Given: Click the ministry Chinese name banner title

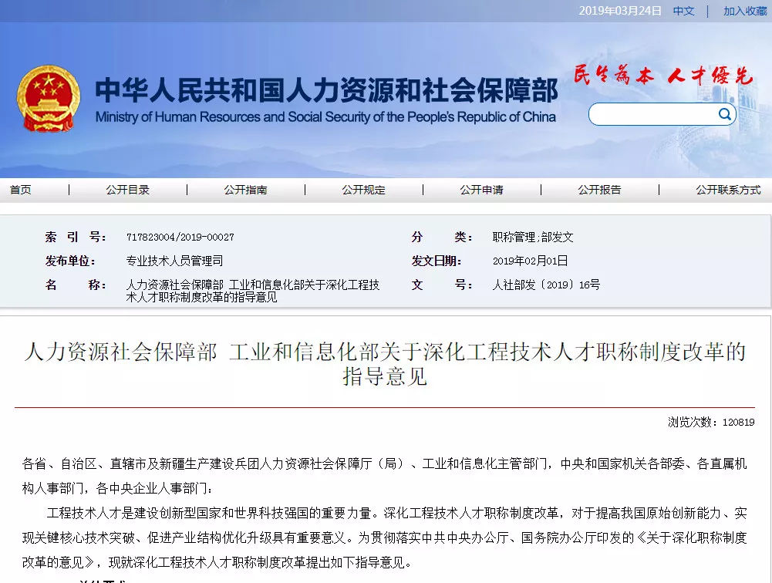Looking at the screenshot, I should [326, 90].
